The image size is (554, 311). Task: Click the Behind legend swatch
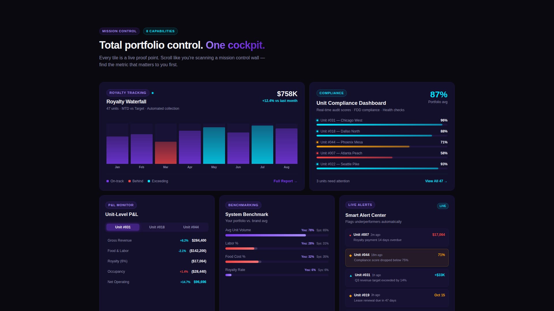(130, 181)
